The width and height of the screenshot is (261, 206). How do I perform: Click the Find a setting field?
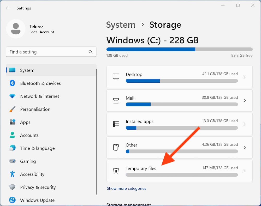pos(51,52)
